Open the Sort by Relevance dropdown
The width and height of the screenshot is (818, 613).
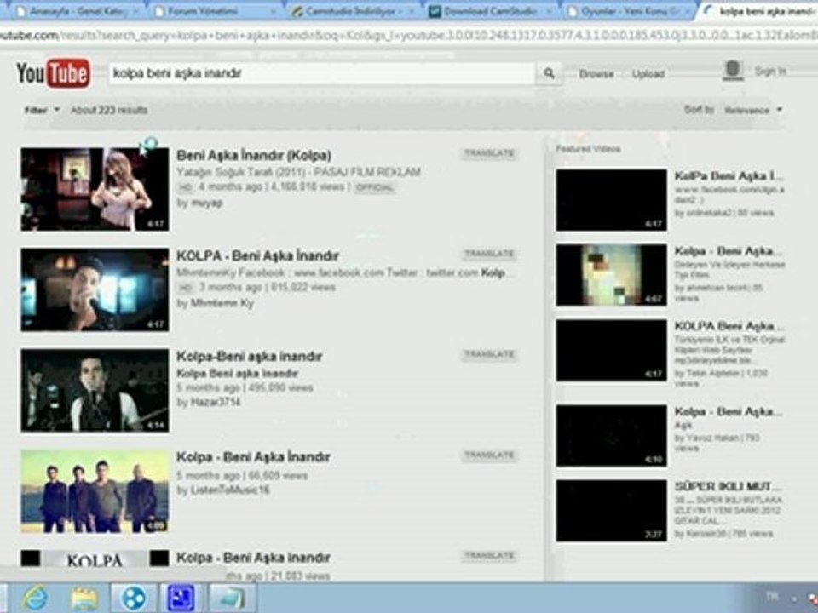coord(753,110)
